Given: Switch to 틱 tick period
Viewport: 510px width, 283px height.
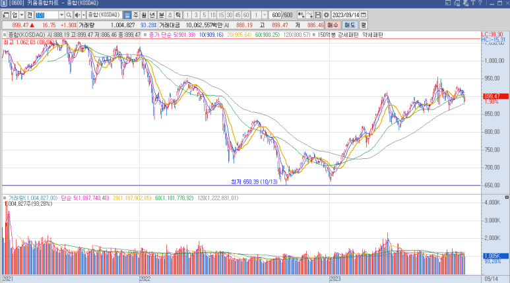Looking at the screenshot, I should click(178, 15).
